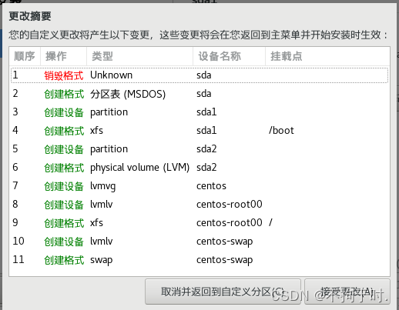Click the / mount point in row 9

click(271, 223)
